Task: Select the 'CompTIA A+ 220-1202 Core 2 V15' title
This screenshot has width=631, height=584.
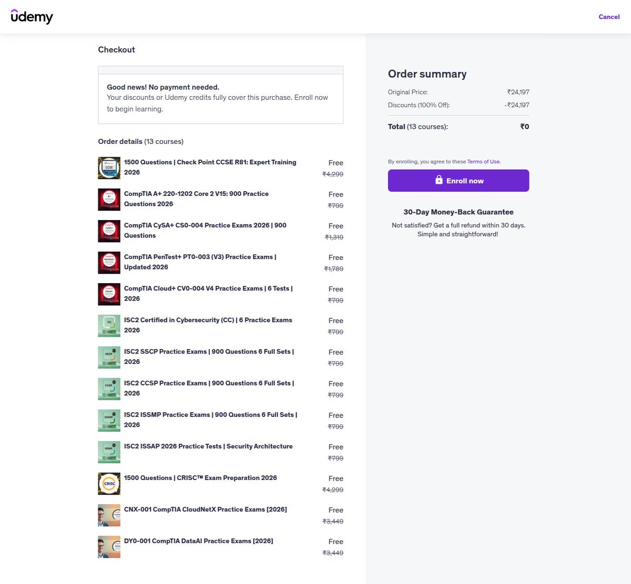Action: pyautogui.click(x=197, y=199)
